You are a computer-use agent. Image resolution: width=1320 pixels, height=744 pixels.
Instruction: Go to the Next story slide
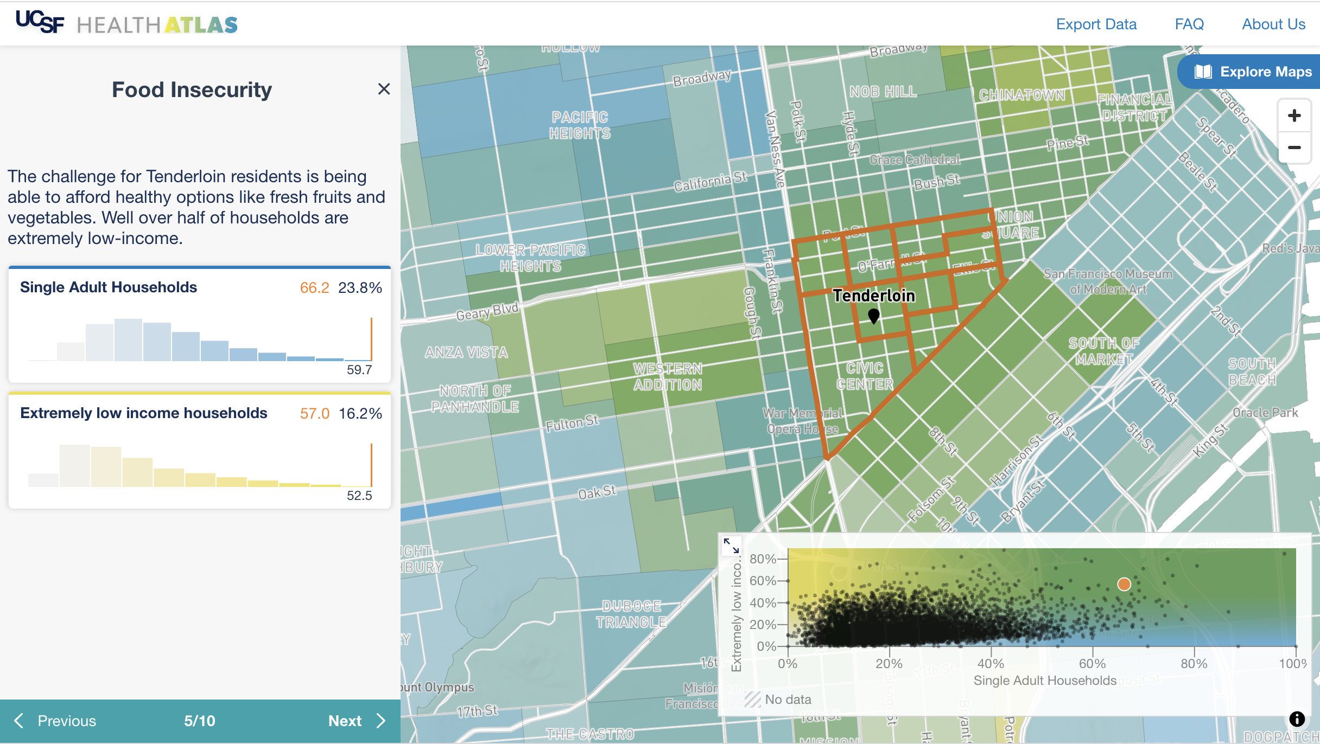pyautogui.click(x=357, y=721)
